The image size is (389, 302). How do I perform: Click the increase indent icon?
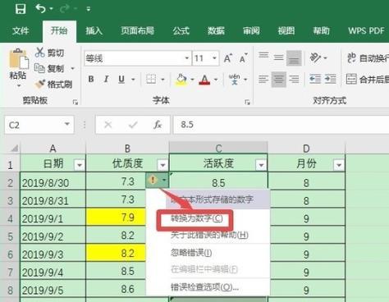pos(331,80)
